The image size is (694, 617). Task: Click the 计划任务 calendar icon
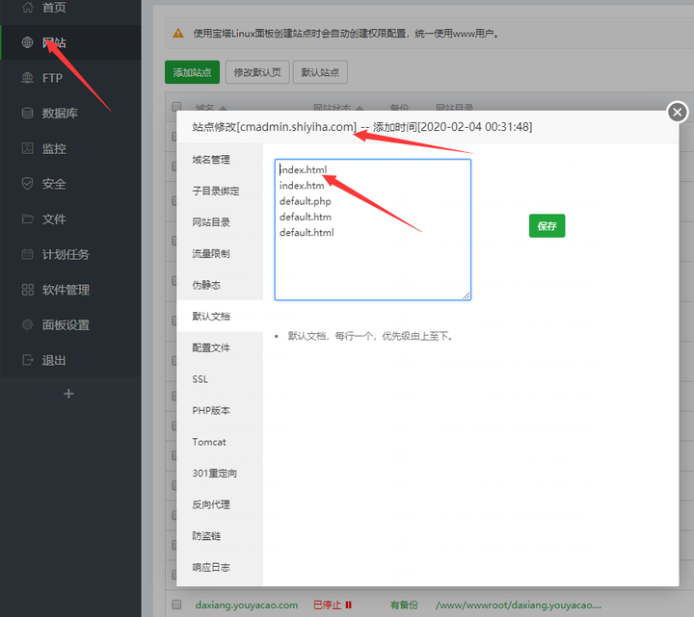pos(27,254)
